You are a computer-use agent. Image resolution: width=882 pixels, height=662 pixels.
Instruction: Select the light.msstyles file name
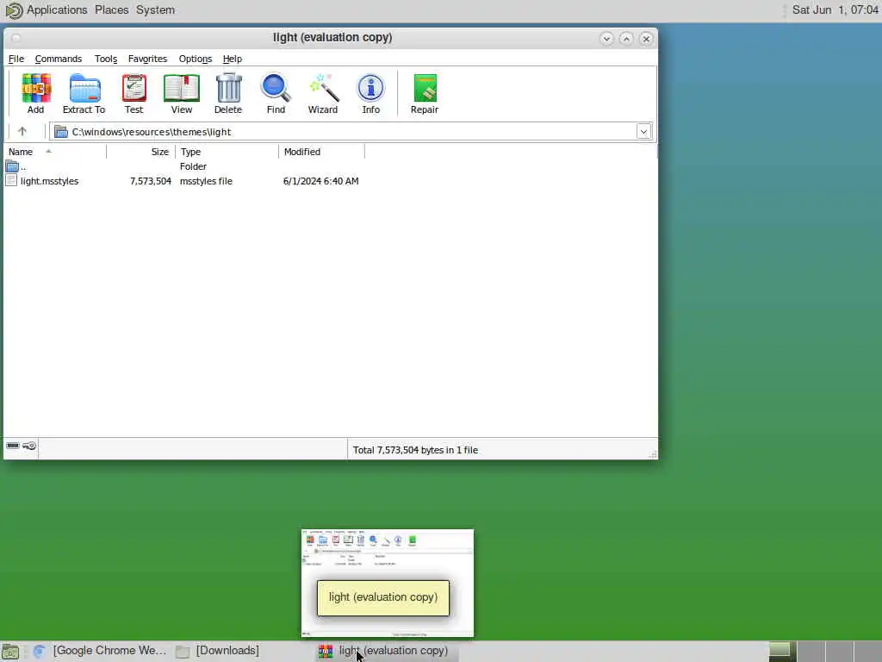[49, 181]
